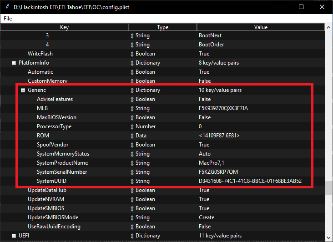Select the SystemSerialNumber key
This screenshot has height=242, width=333.
click(x=62, y=172)
